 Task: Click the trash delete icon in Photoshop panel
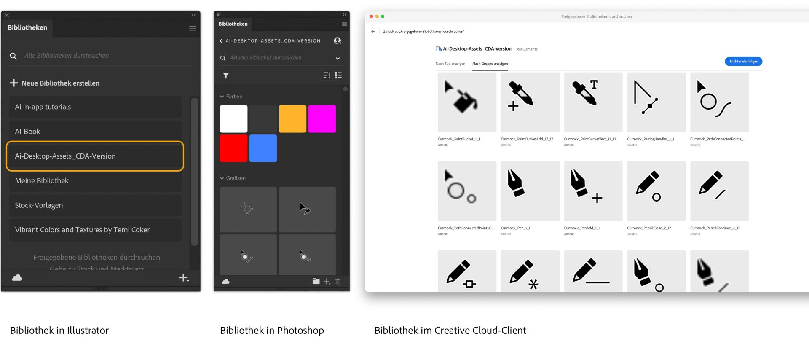point(338,281)
